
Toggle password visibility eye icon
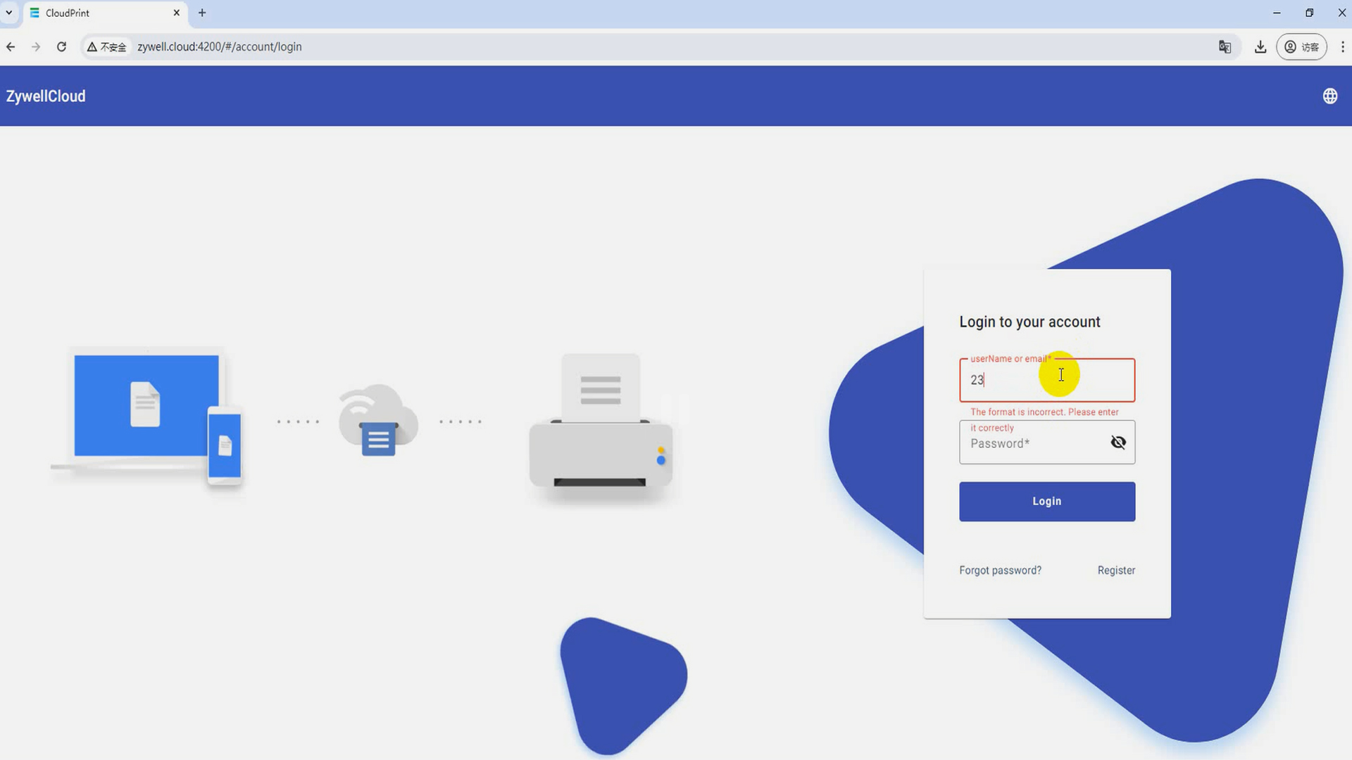click(x=1118, y=442)
